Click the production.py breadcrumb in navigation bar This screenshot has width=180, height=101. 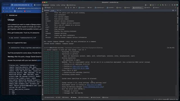tap(71, 5)
